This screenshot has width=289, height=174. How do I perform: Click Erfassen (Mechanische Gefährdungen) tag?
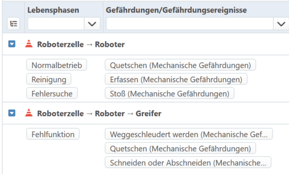pos(176,79)
